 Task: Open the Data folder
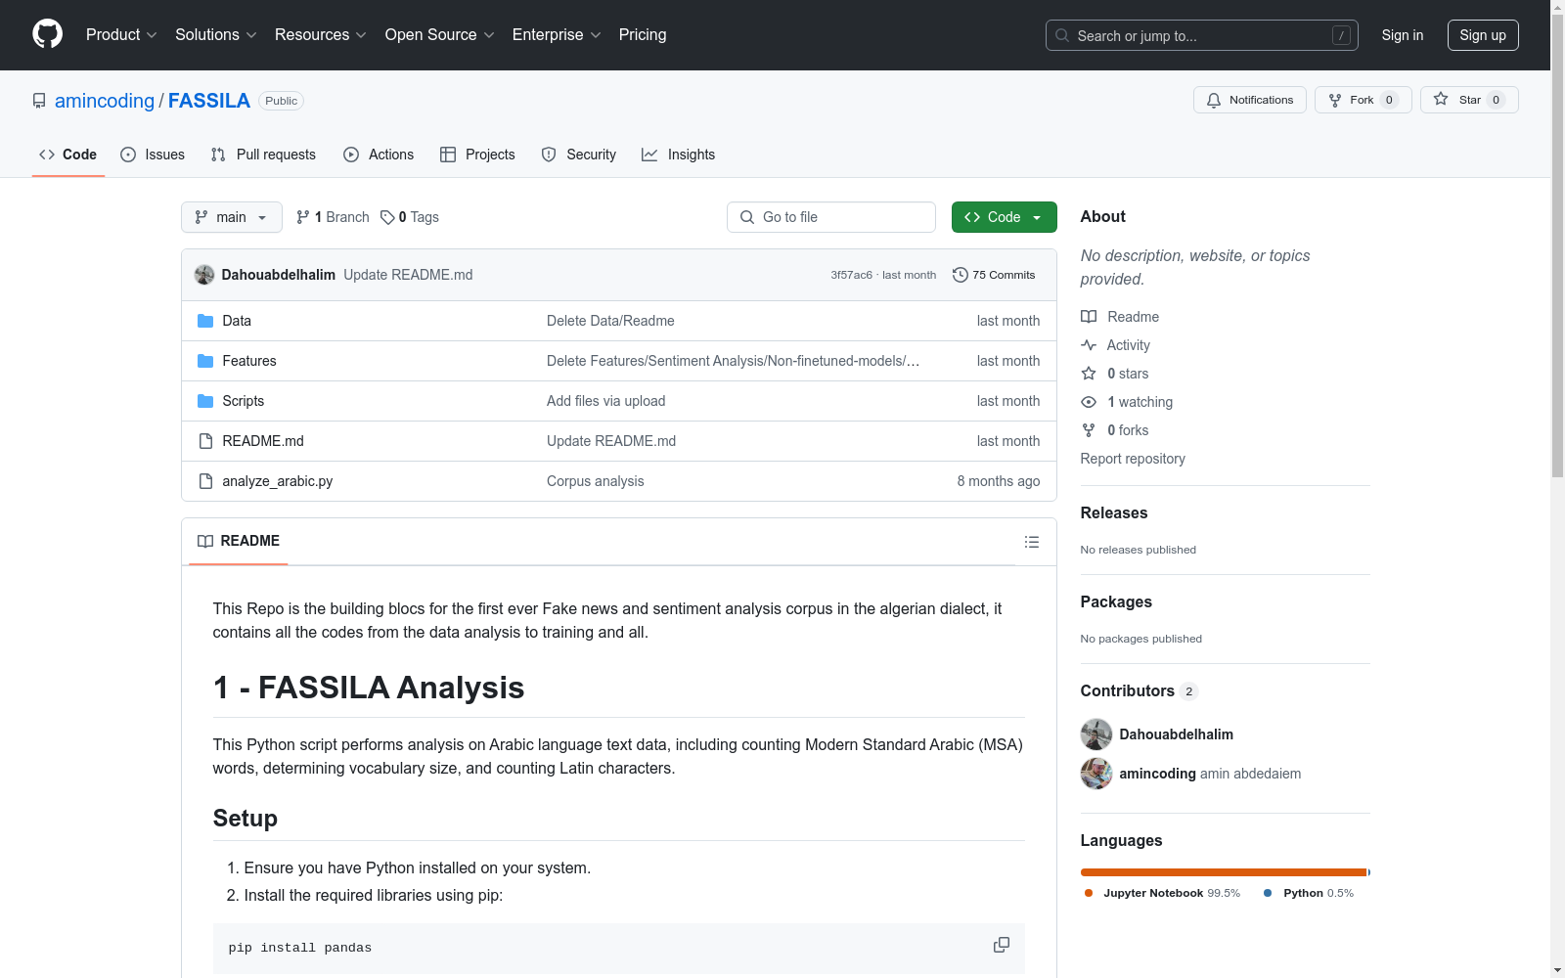coord(237,321)
